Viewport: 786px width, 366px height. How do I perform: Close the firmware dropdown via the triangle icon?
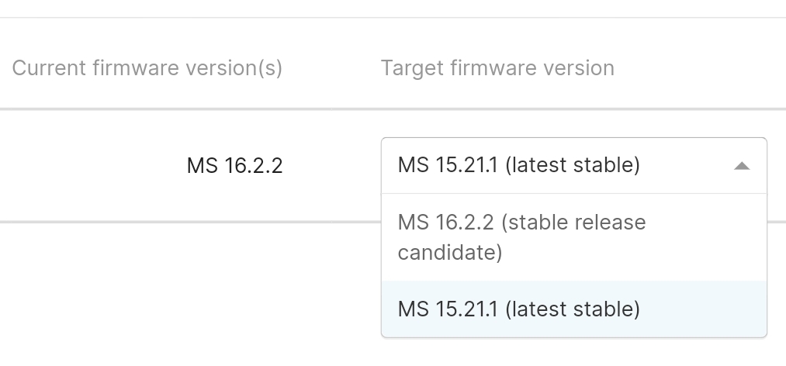[x=742, y=166]
